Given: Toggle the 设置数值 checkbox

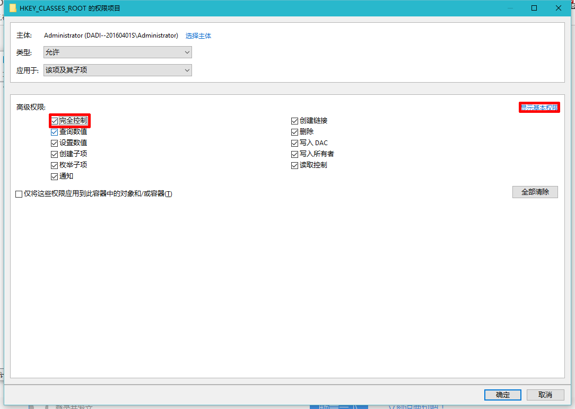Looking at the screenshot, I should [x=55, y=143].
